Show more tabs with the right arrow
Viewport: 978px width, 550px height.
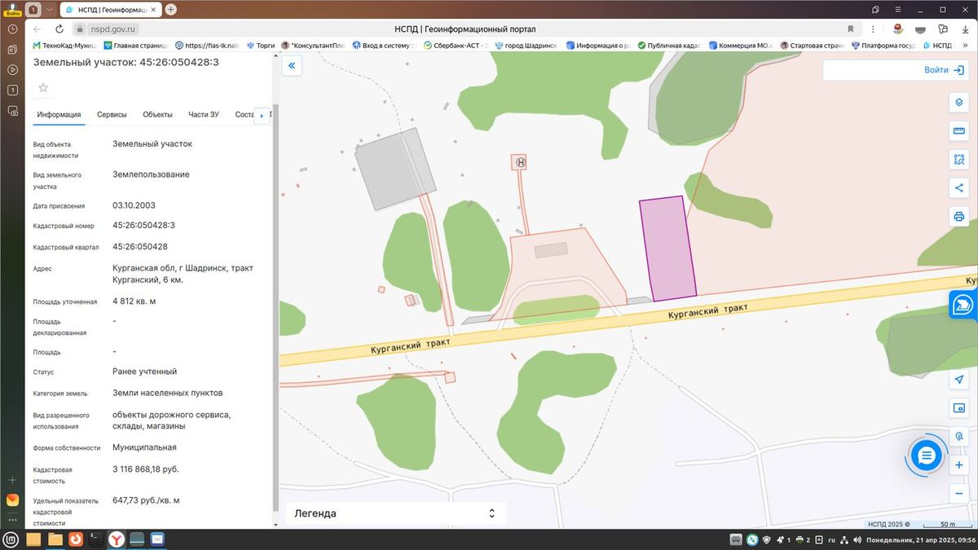pos(262,116)
